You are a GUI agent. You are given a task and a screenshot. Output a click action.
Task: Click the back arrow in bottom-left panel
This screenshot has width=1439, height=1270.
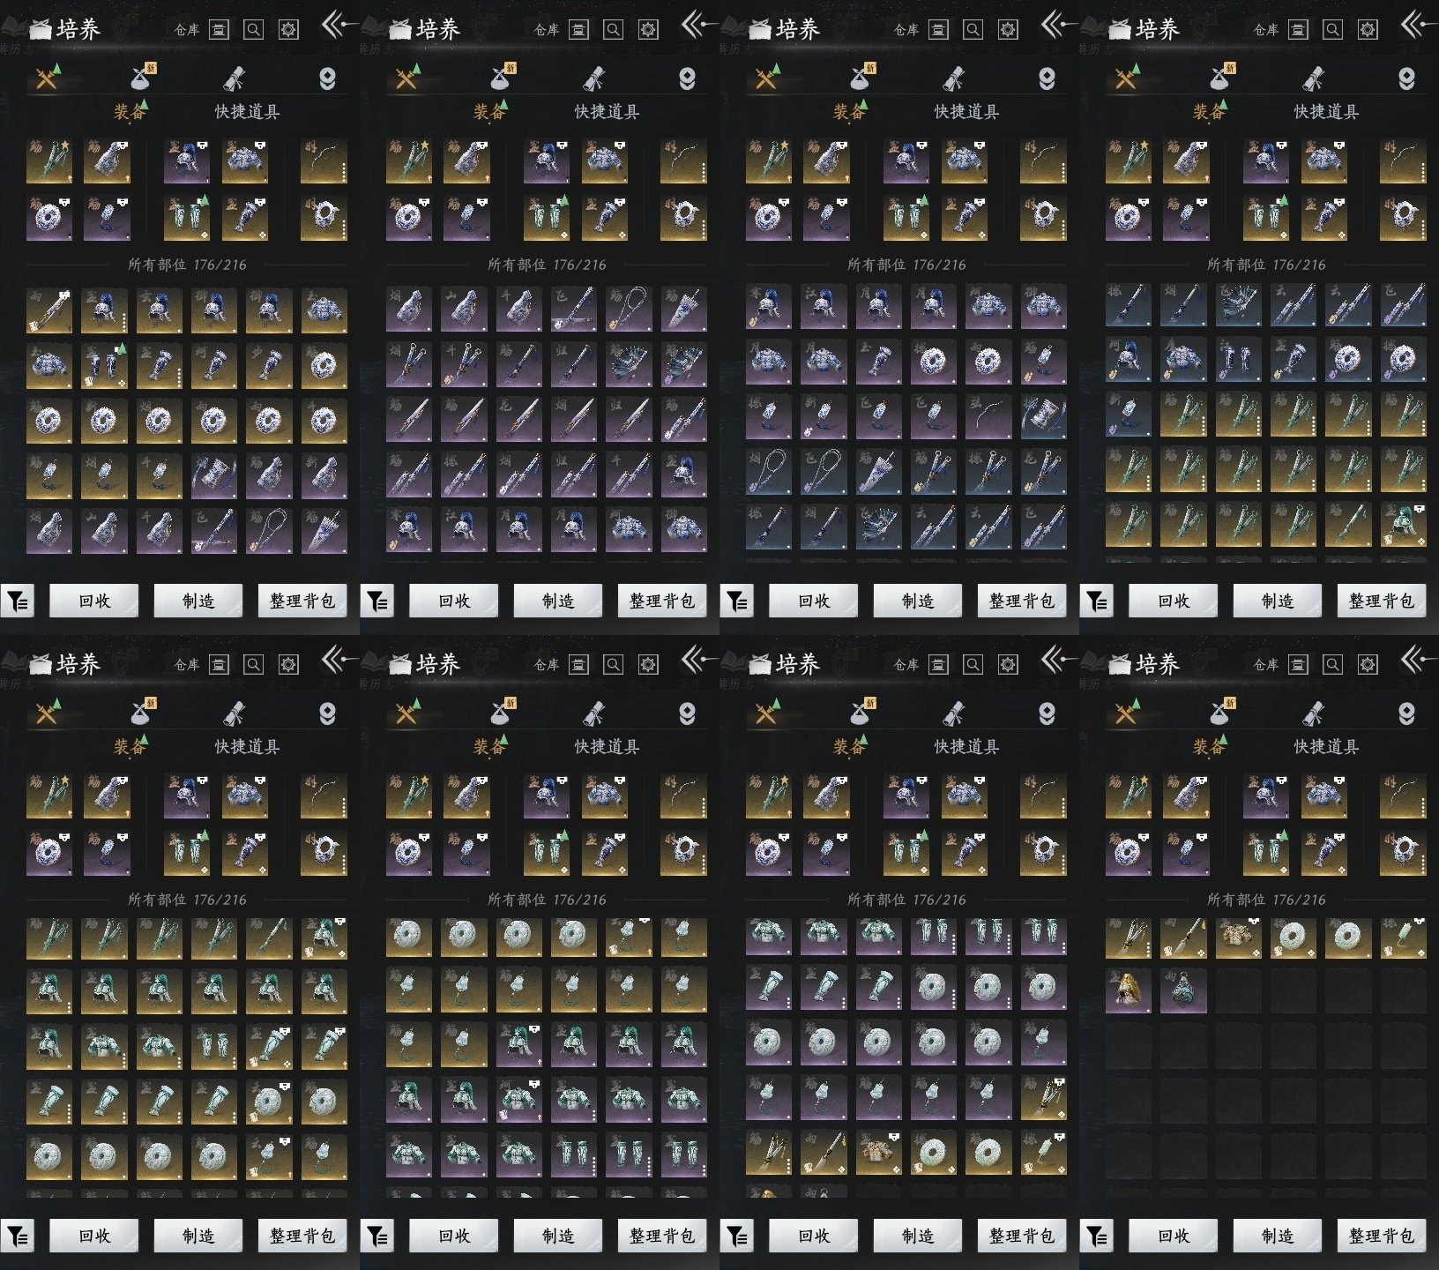click(x=338, y=659)
